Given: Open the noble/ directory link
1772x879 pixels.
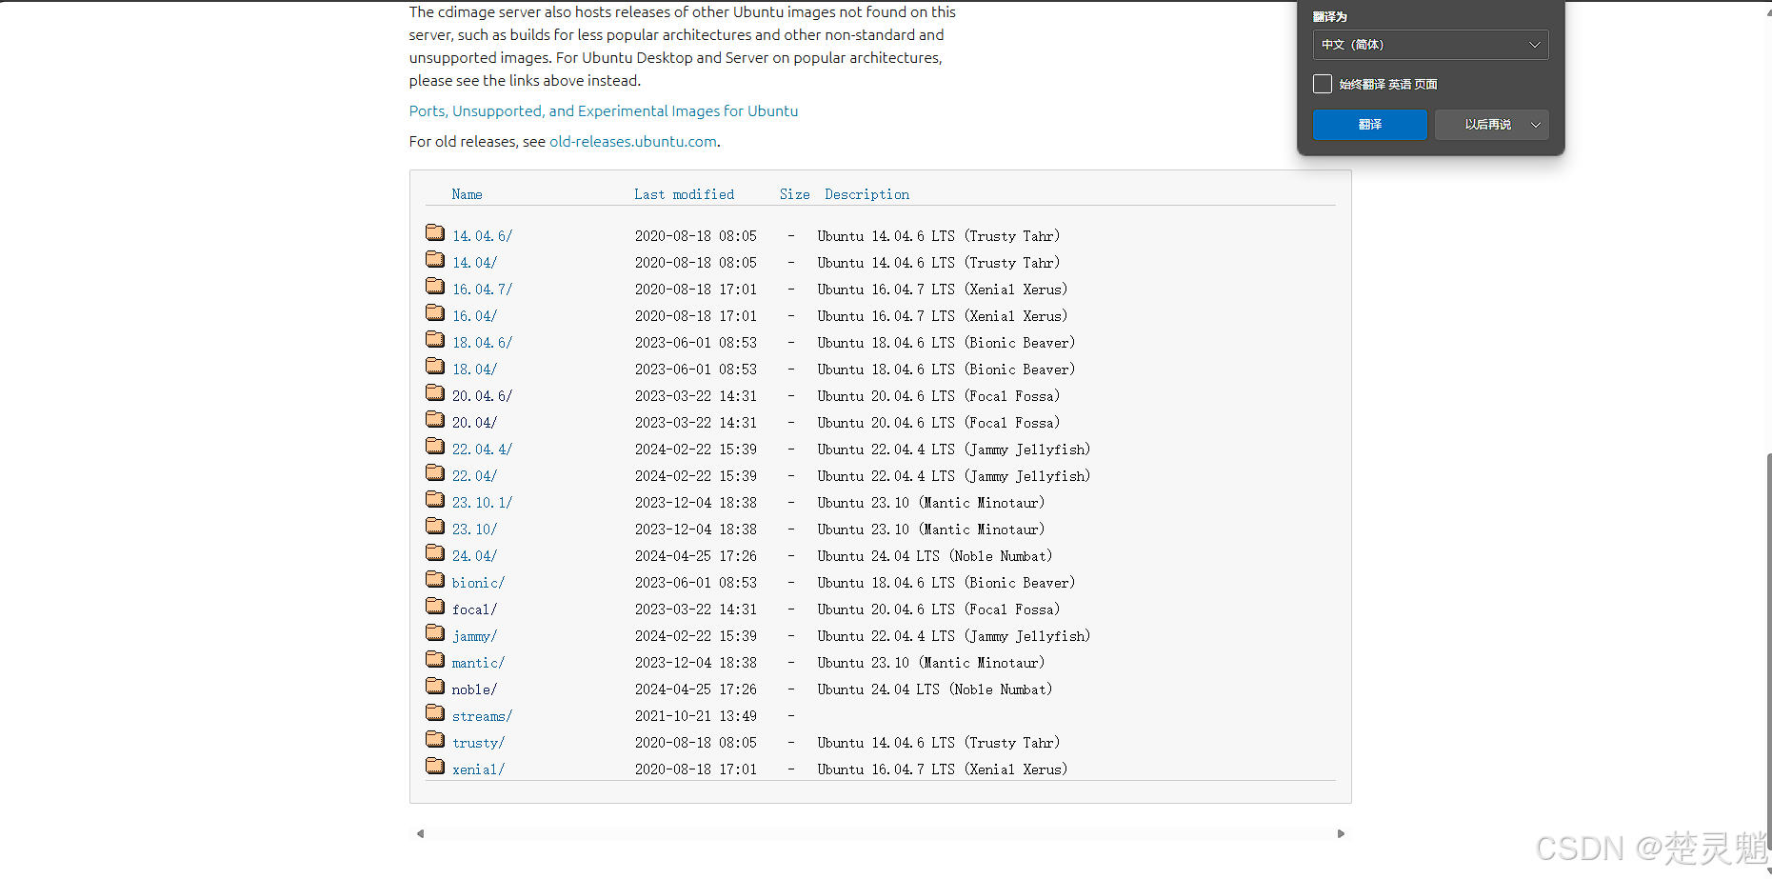Looking at the screenshot, I should click(474, 689).
